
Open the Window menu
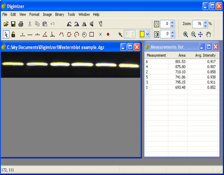click(x=84, y=14)
